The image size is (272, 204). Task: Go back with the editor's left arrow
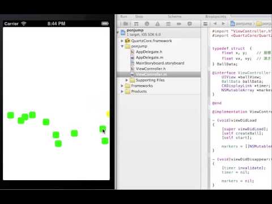[x=215, y=24]
